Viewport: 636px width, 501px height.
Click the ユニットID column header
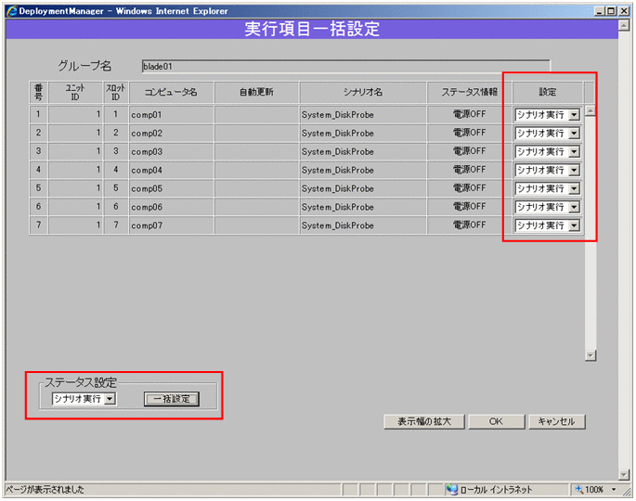pos(75,93)
